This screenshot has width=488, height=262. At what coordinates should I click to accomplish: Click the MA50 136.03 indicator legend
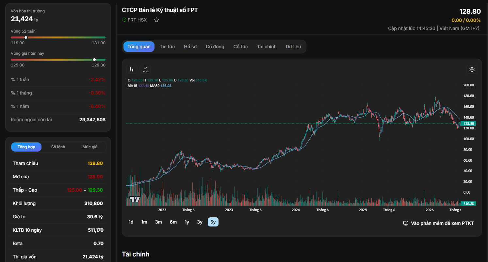pos(161,86)
